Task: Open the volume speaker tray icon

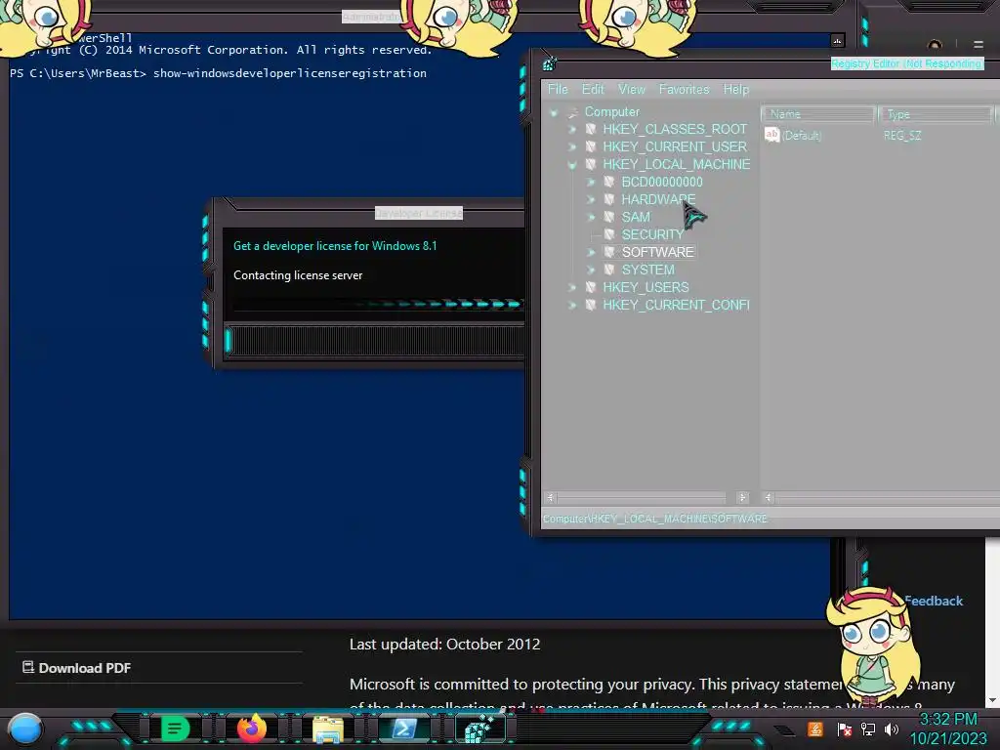Action: coord(892,729)
